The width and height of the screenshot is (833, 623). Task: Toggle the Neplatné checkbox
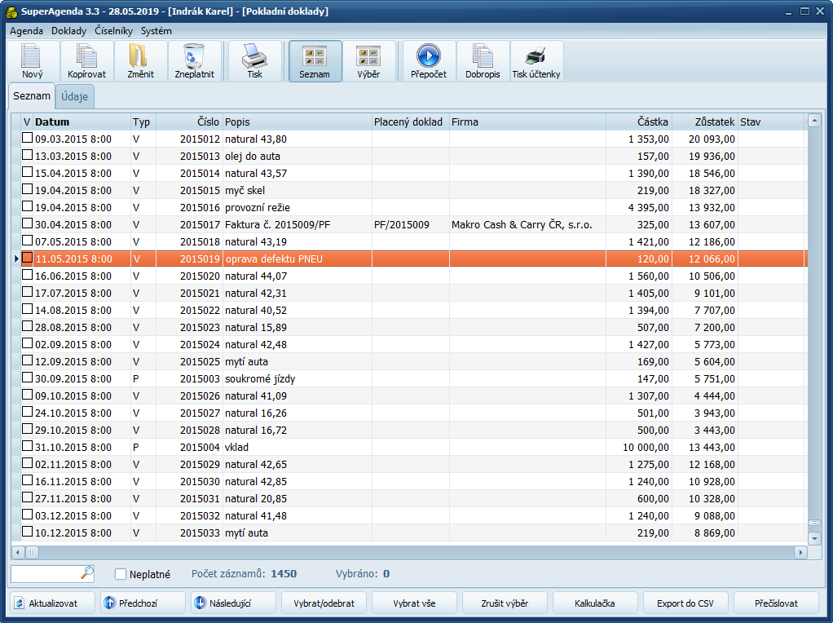pyautogui.click(x=121, y=574)
